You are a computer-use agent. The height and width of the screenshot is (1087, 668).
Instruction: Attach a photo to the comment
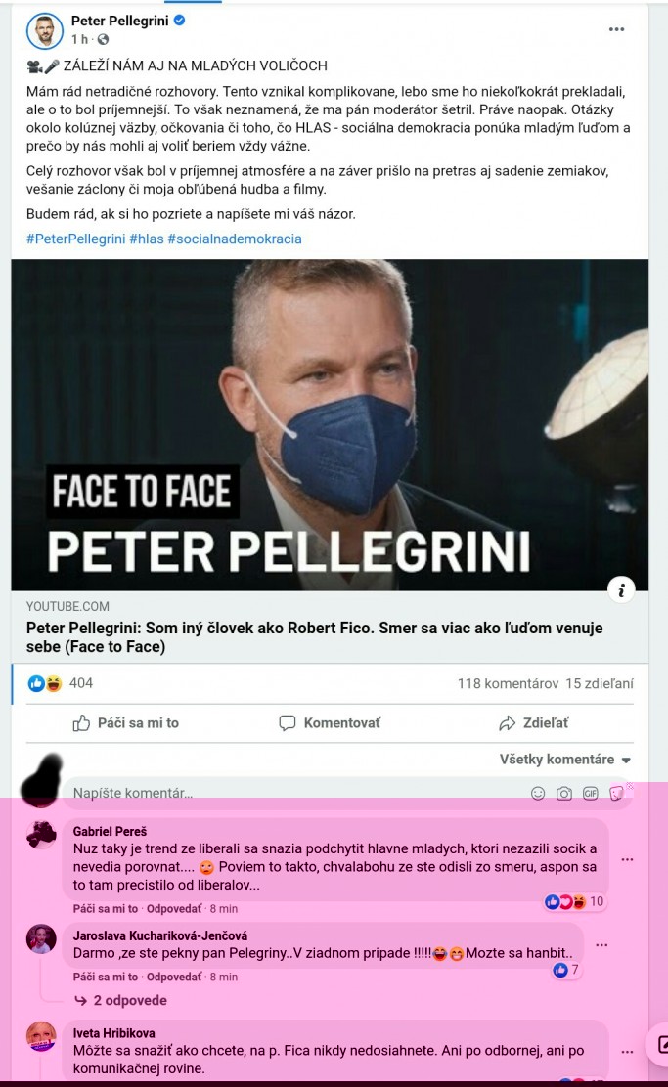point(564,793)
